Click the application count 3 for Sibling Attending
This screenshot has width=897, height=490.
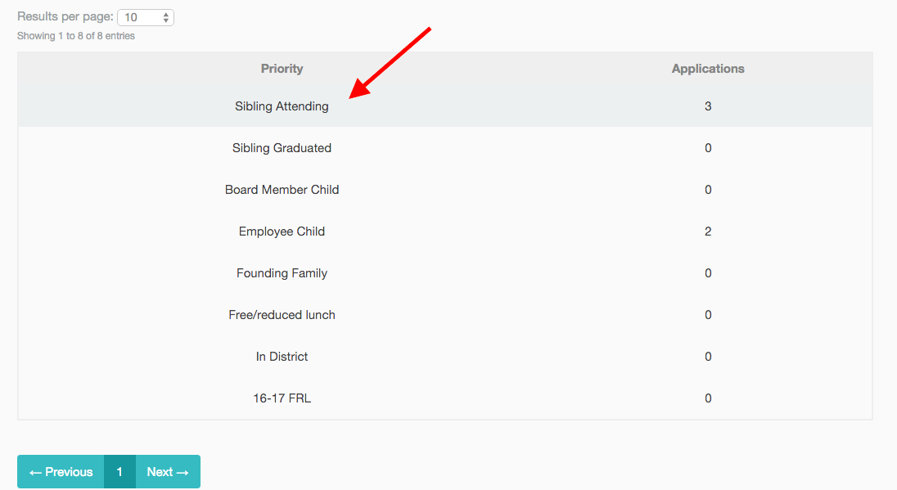tap(708, 106)
